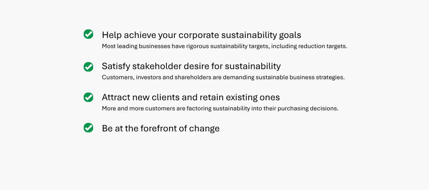Click the phrase reduction targets

tap(323, 46)
